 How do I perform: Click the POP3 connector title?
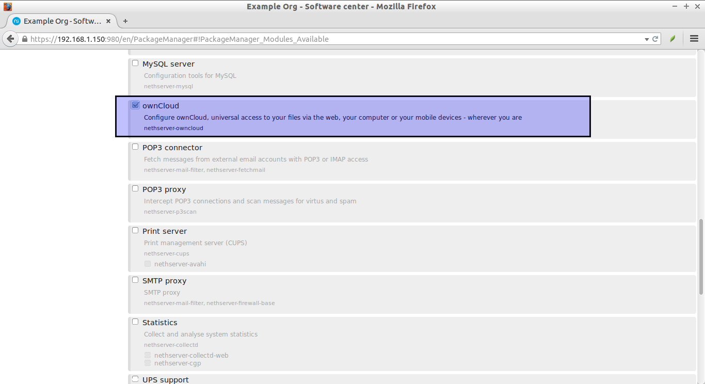(x=172, y=148)
